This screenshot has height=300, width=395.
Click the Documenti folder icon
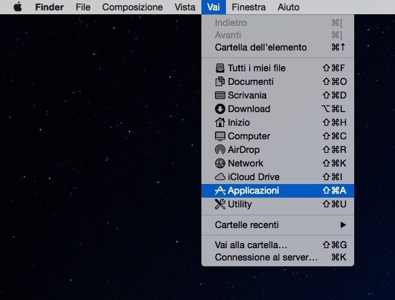(220, 82)
